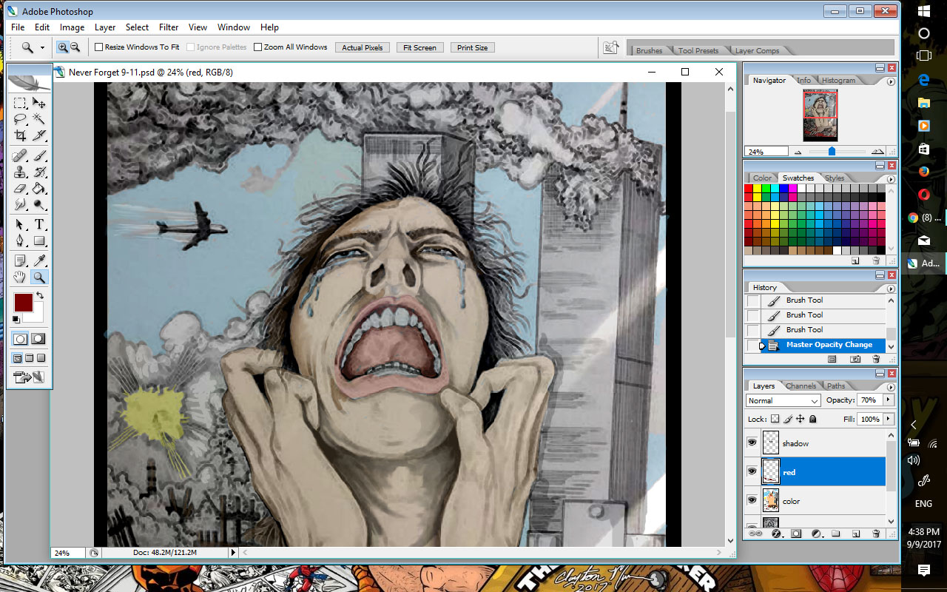
Task: Select the Rectangular Marquee tool
Action: (20, 104)
